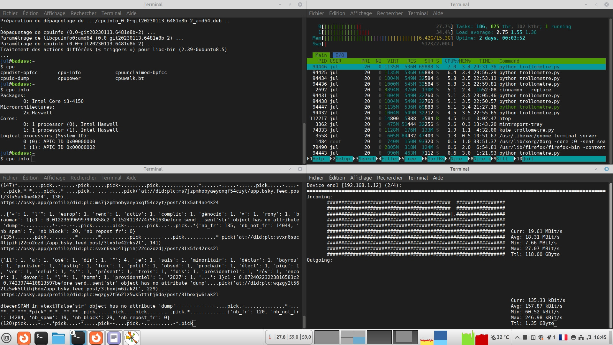The height and width of the screenshot is (345, 613).
Task: Launch the terminal from the panel launcher
Action: pos(41,338)
